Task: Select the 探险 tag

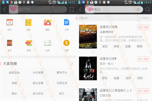Action: tap(105, 78)
